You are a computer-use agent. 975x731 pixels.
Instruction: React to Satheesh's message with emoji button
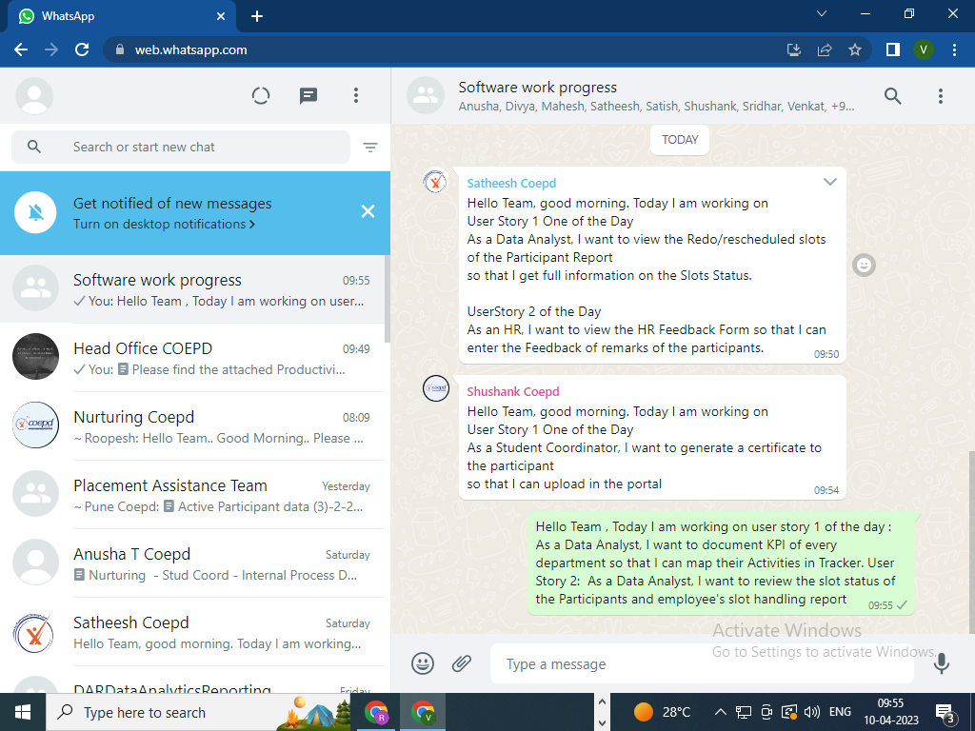(x=864, y=265)
